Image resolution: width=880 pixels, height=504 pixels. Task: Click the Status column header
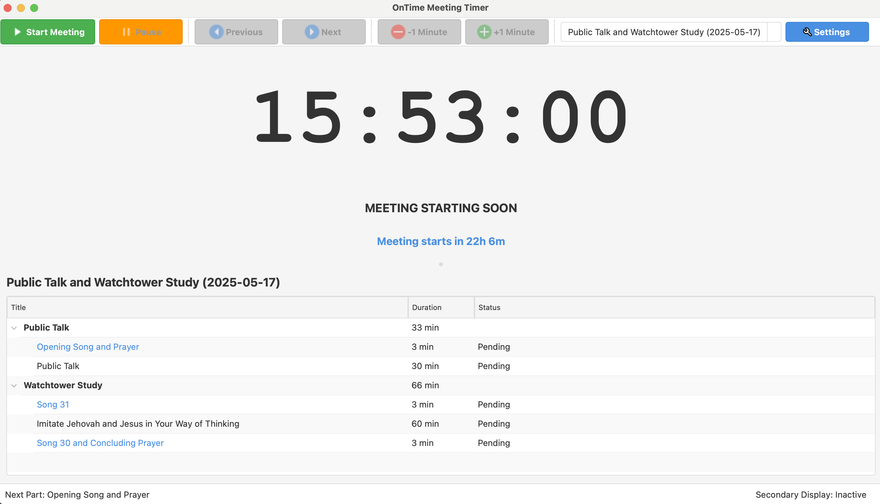(674, 307)
